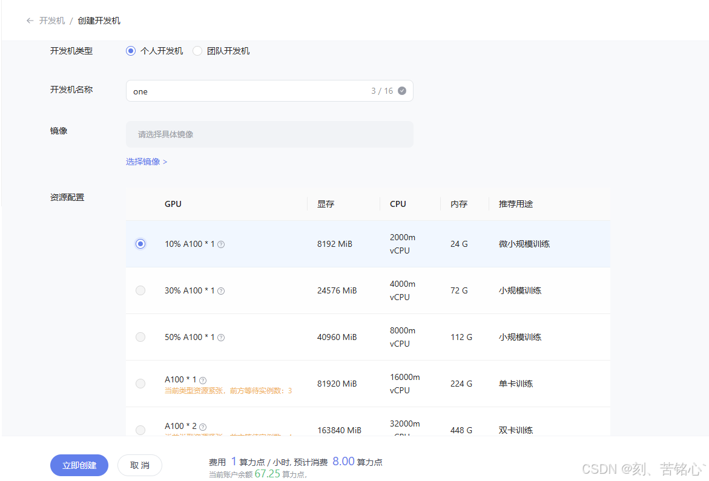The height and width of the screenshot is (481, 709).
Task: Select the 30% A100 * 1 resource option
Action: [140, 290]
